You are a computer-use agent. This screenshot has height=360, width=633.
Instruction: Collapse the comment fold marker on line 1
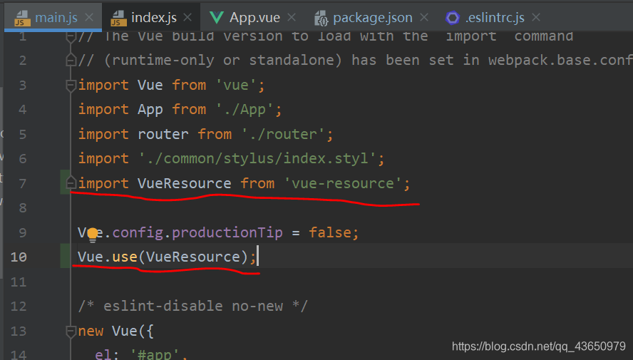click(x=71, y=37)
